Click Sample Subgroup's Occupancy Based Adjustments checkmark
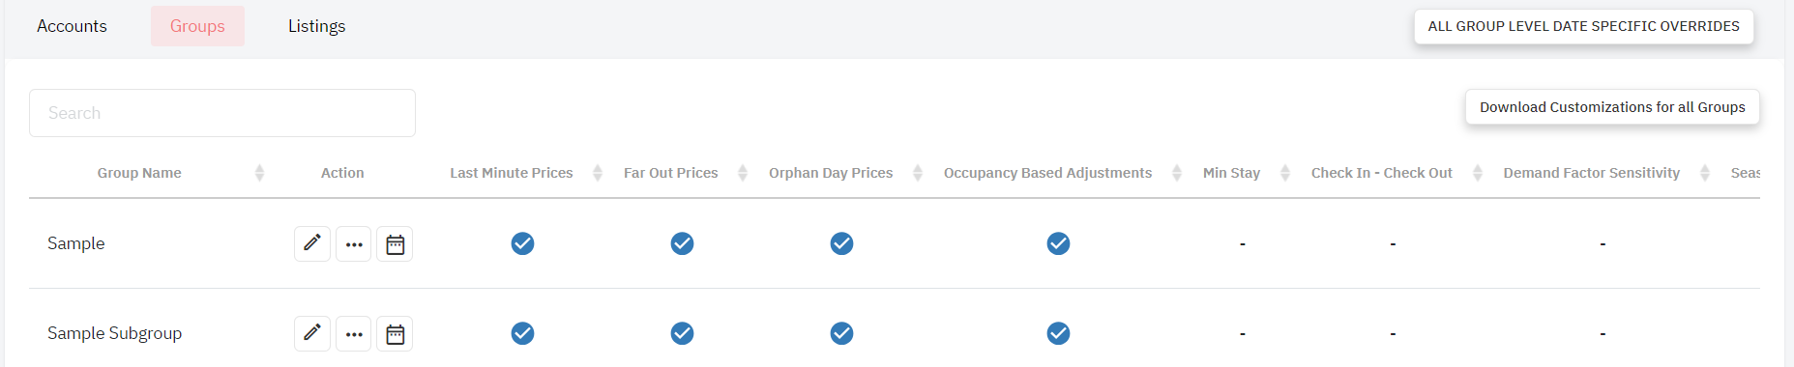The image size is (1794, 367). 1058,333
